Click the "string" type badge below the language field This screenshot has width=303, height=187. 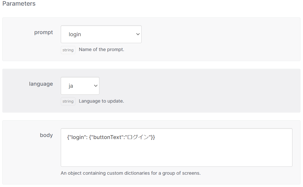coord(68,101)
